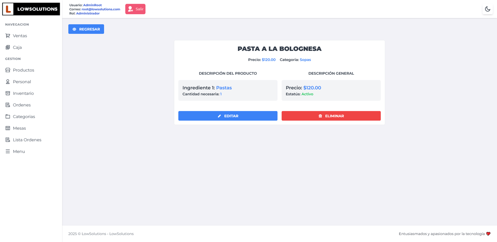The height and width of the screenshot is (242, 497).
Task: Go to the Inventario section
Action: pos(23,93)
